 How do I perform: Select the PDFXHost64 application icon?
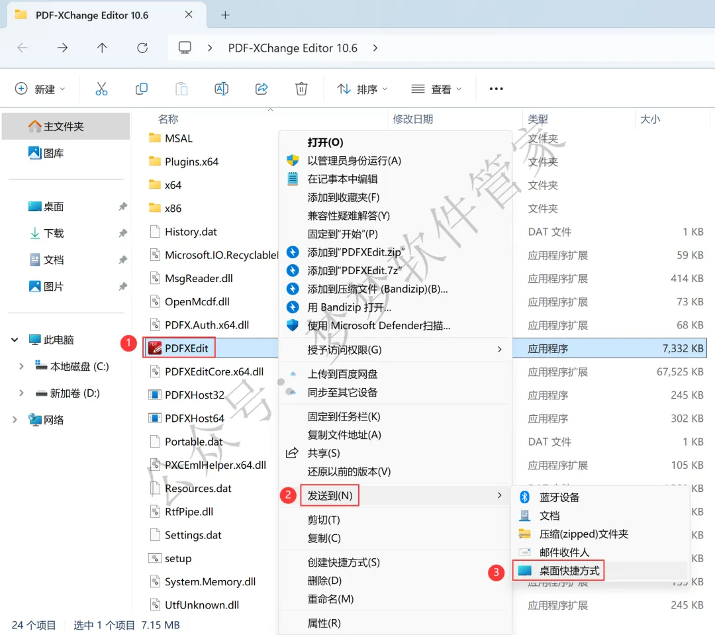click(x=154, y=418)
